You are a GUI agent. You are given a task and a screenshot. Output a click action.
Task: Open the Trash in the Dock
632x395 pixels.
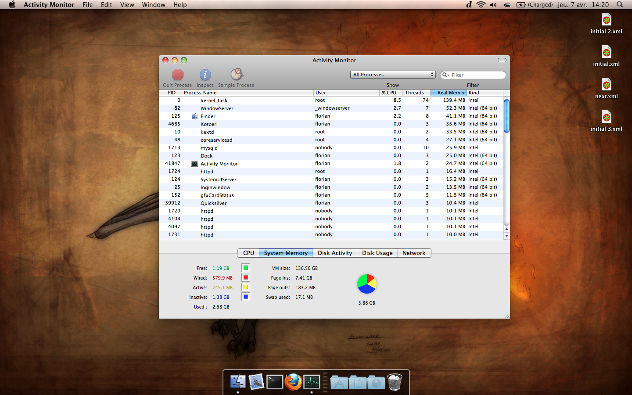395,382
